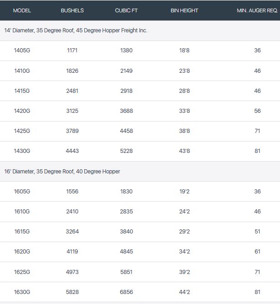Sort by the BUSHELS column header
The image size is (280, 304).
coord(72,10)
